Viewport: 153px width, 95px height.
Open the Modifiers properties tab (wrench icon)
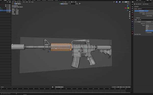pos(132,22)
